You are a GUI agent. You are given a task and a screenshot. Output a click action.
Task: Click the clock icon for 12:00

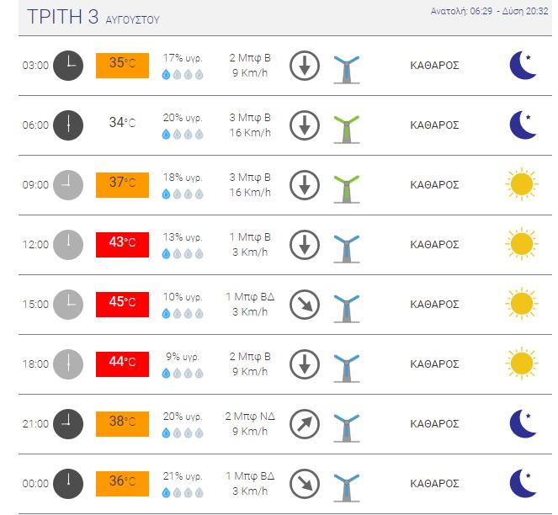pyautogui.click(x=68, y=245)
